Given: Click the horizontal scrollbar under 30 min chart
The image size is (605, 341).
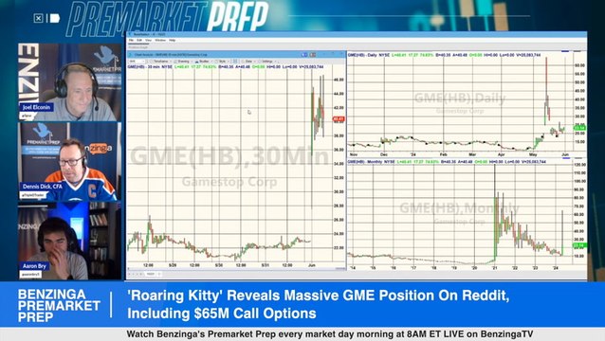Looking at the screenshot, I should click(236, 269).
